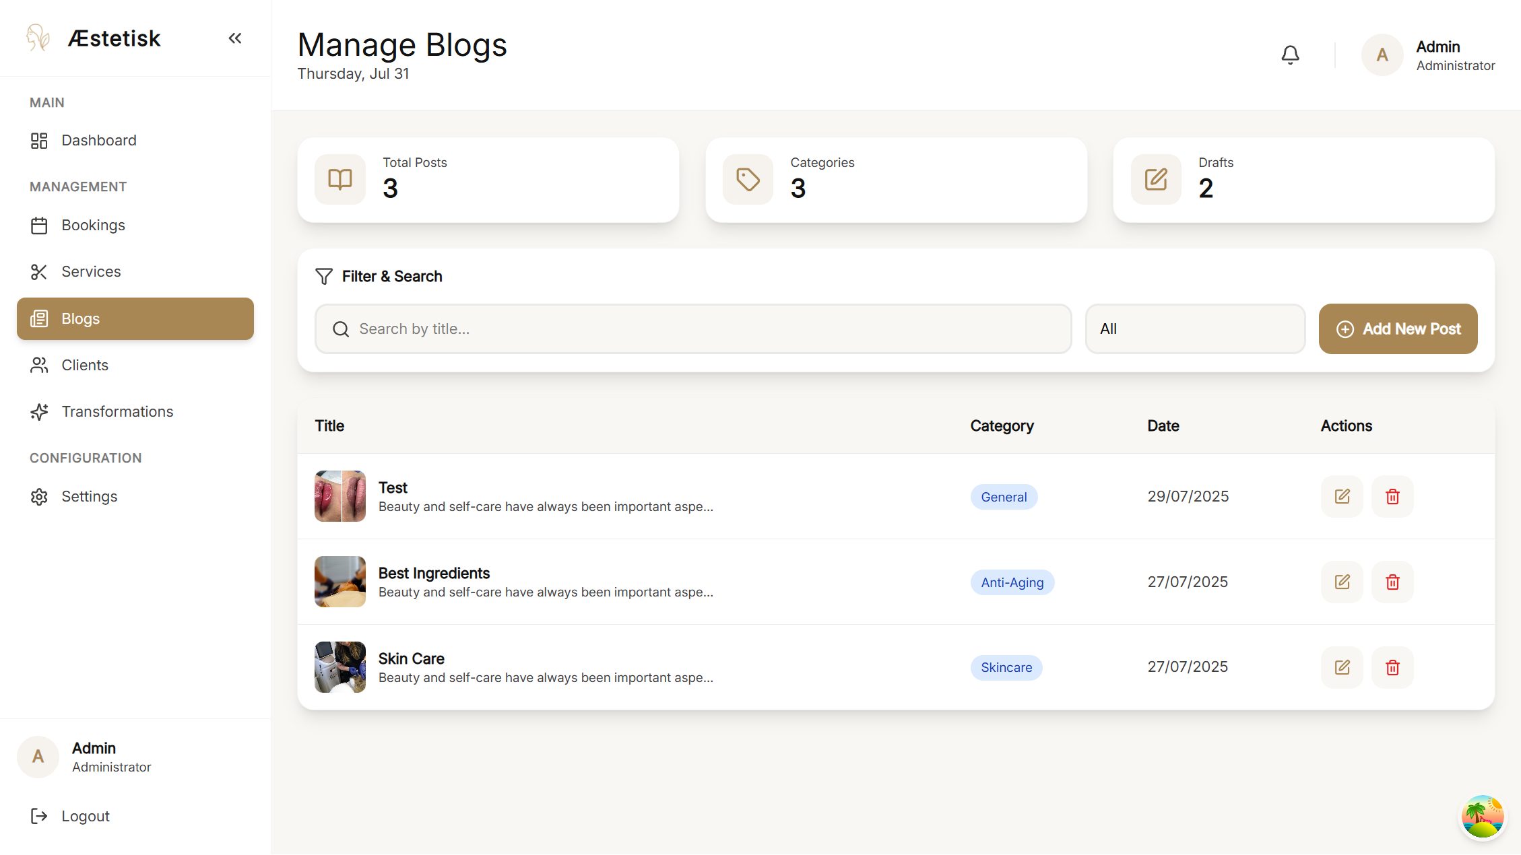The image size is (1521, 855).
Task: Click the Filter & Search funnel icon
Action: (x=324, y=276)
